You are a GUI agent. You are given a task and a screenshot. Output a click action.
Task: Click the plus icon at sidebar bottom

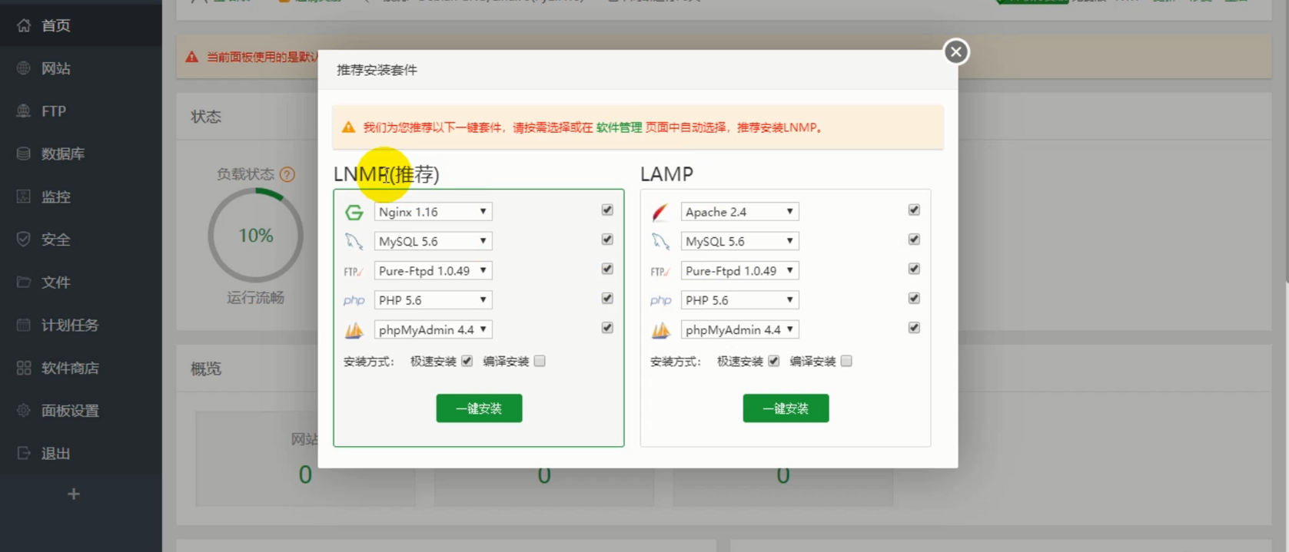pos(74,494)
